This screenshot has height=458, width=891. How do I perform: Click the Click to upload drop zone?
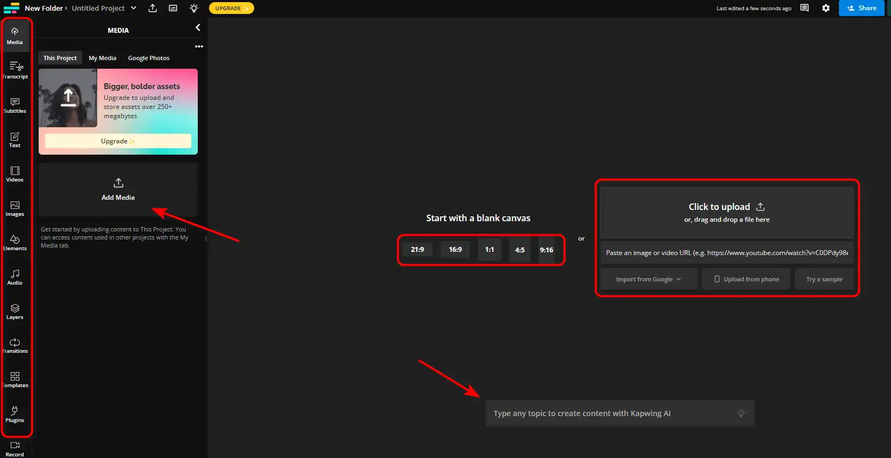click(x=727, y=213)
